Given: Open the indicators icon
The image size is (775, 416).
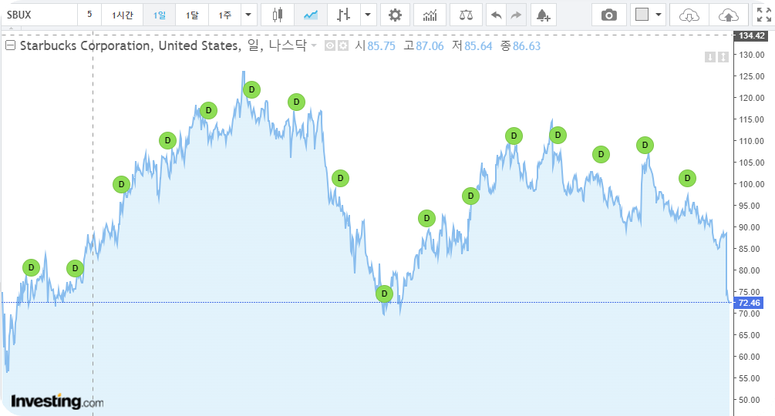Looking at the screenshot, I should pyautogui.click(x=430, y=15).
